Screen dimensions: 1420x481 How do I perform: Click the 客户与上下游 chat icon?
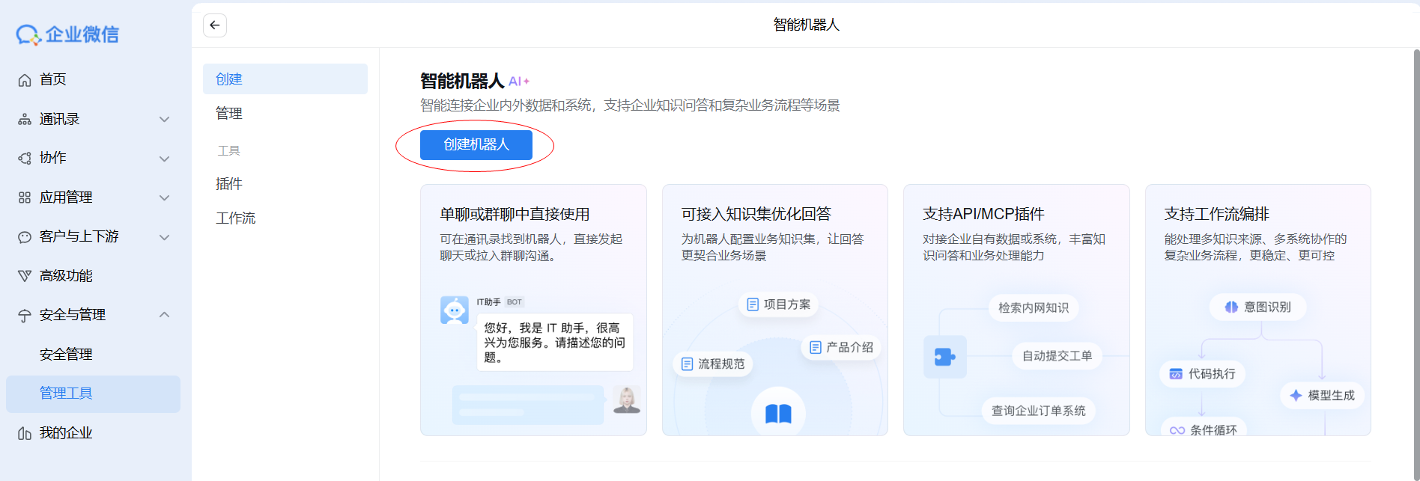click(25, 237)
